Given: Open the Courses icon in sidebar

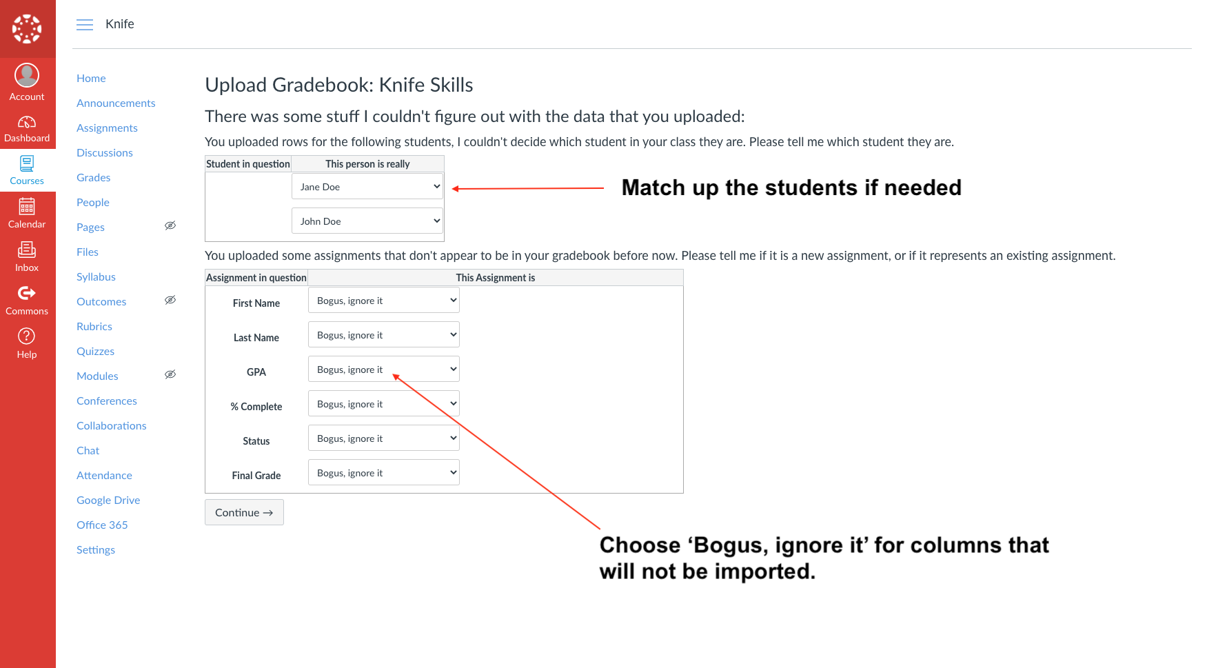Looking at the screenshot, I should (27, 163).
